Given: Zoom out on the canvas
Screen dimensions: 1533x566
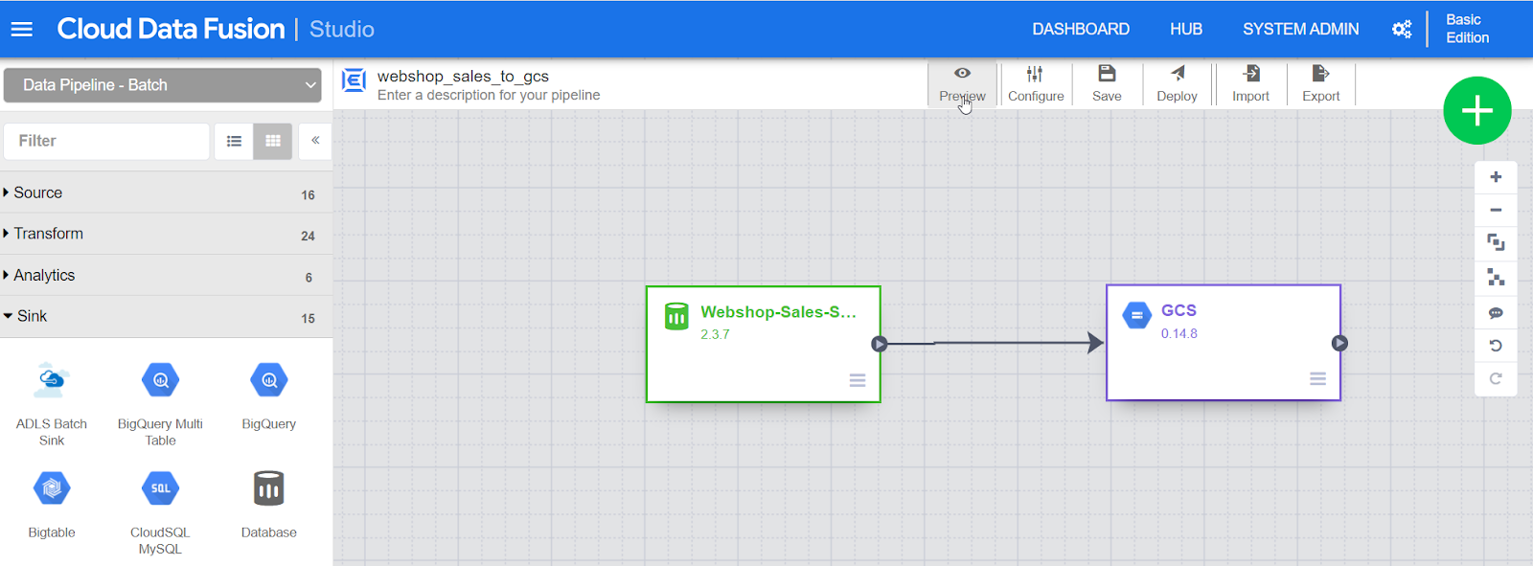Looking at the screenshot, I should [x=1496, y=211].
